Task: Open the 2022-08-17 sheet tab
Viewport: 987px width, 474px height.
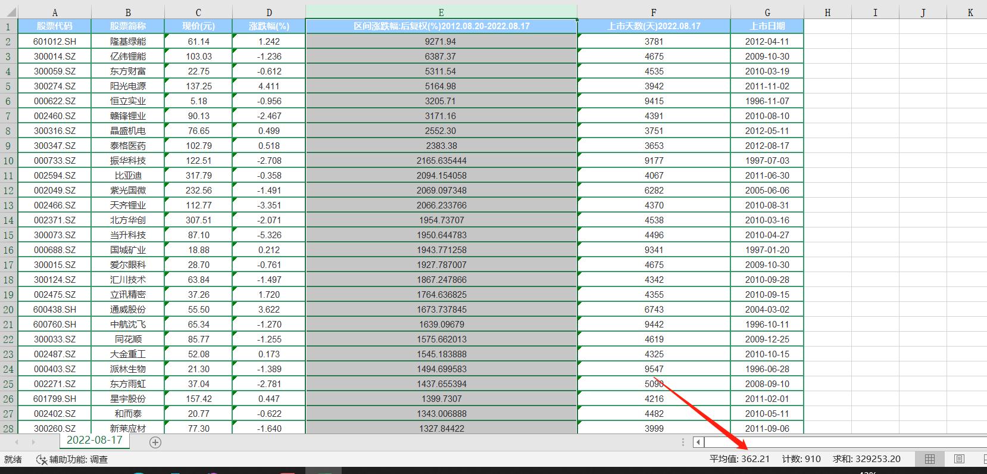Action: point(94,440)
